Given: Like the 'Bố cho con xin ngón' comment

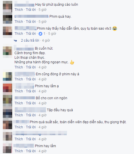Looking at the screenshot, I should tap(19, 103).
